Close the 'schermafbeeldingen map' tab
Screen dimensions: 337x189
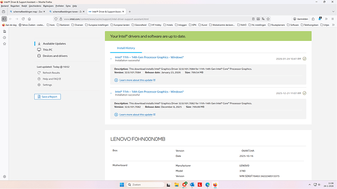tap(44, 12)
